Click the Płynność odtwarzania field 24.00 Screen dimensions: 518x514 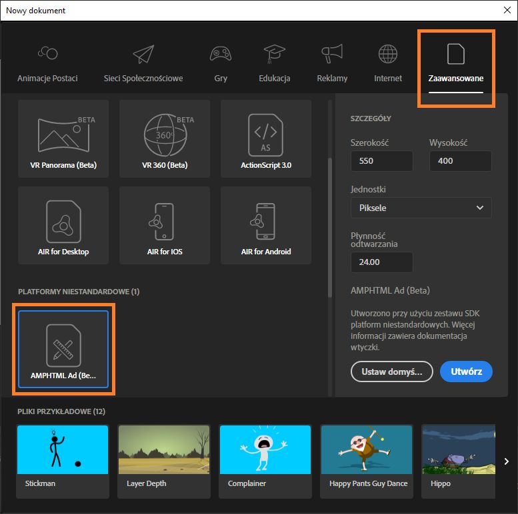coord(381,262)
